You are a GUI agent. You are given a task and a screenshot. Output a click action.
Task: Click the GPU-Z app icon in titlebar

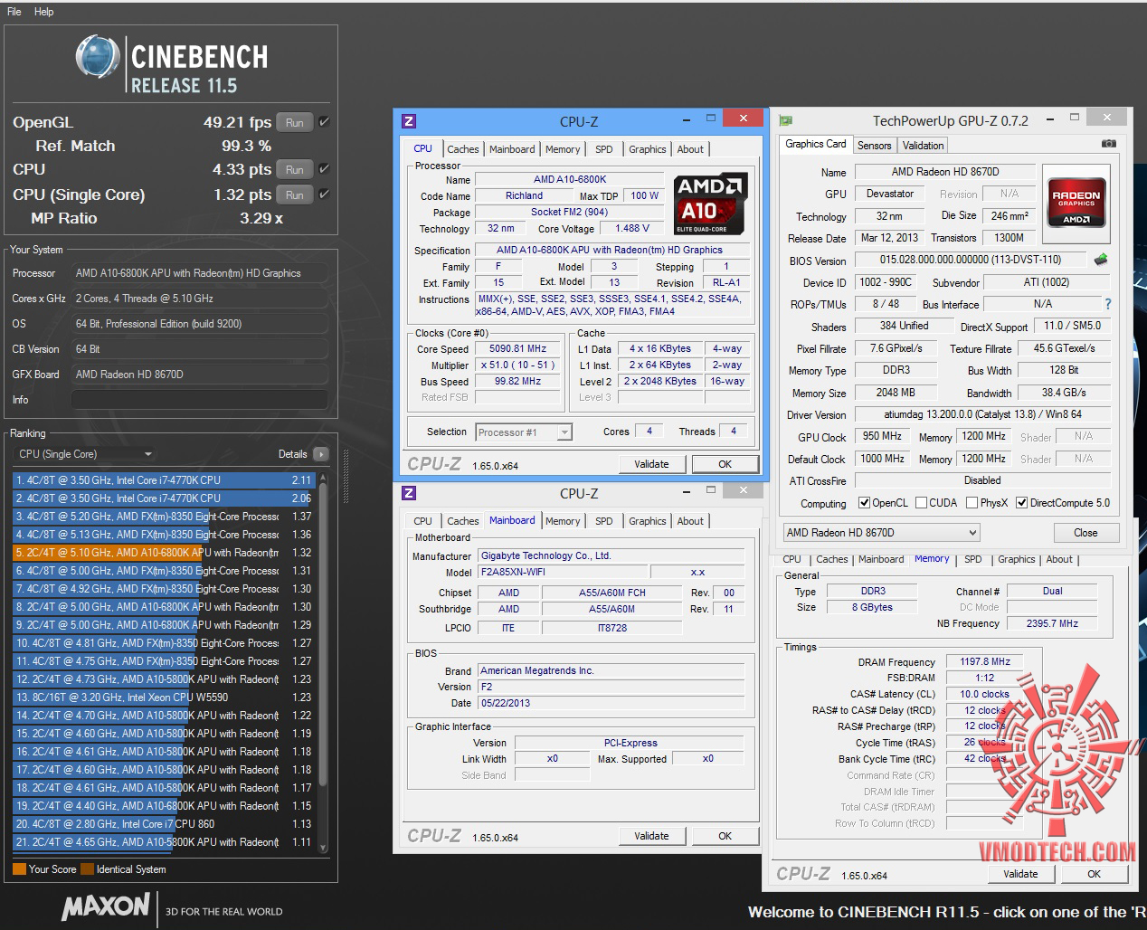[x=786, y=120]
